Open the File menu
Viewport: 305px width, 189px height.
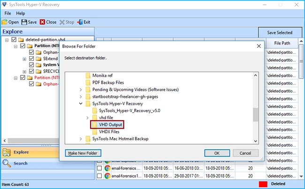click(x=8, y=14)
